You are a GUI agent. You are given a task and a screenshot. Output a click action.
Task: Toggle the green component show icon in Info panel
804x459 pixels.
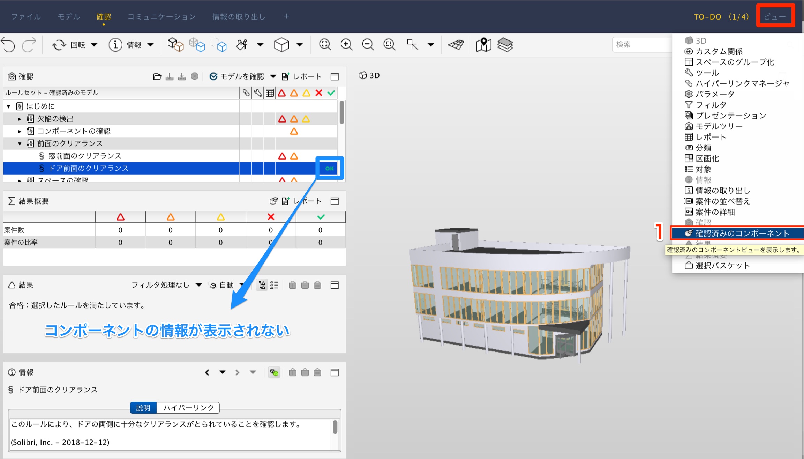click(x=274, y=372)
